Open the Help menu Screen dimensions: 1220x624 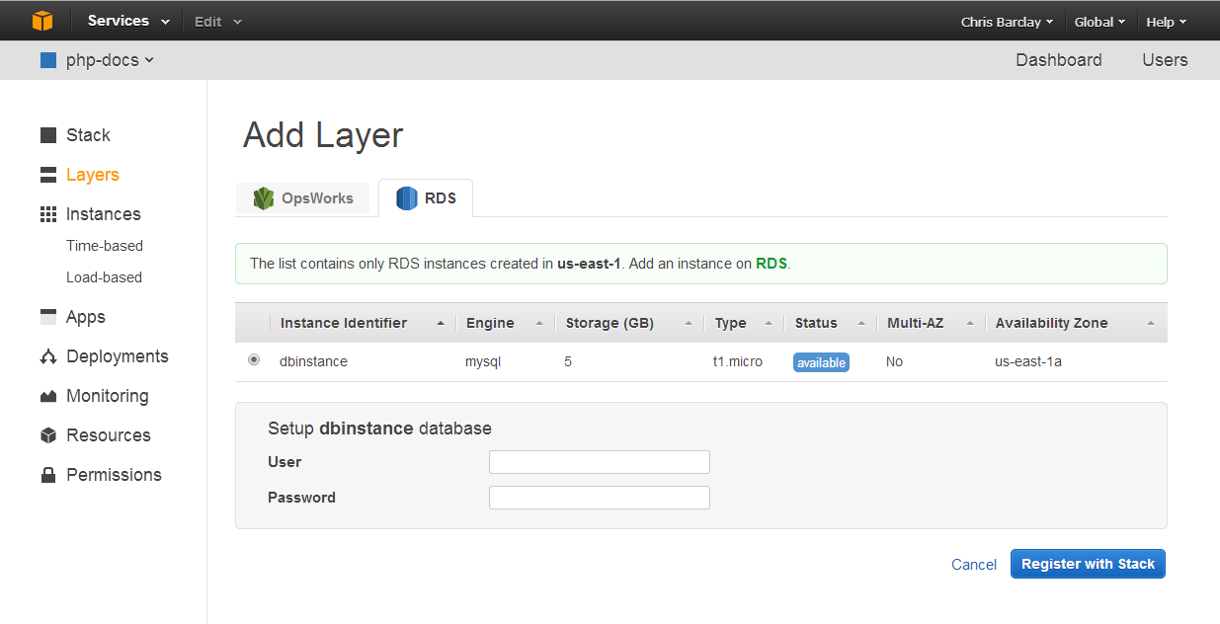1166,20
